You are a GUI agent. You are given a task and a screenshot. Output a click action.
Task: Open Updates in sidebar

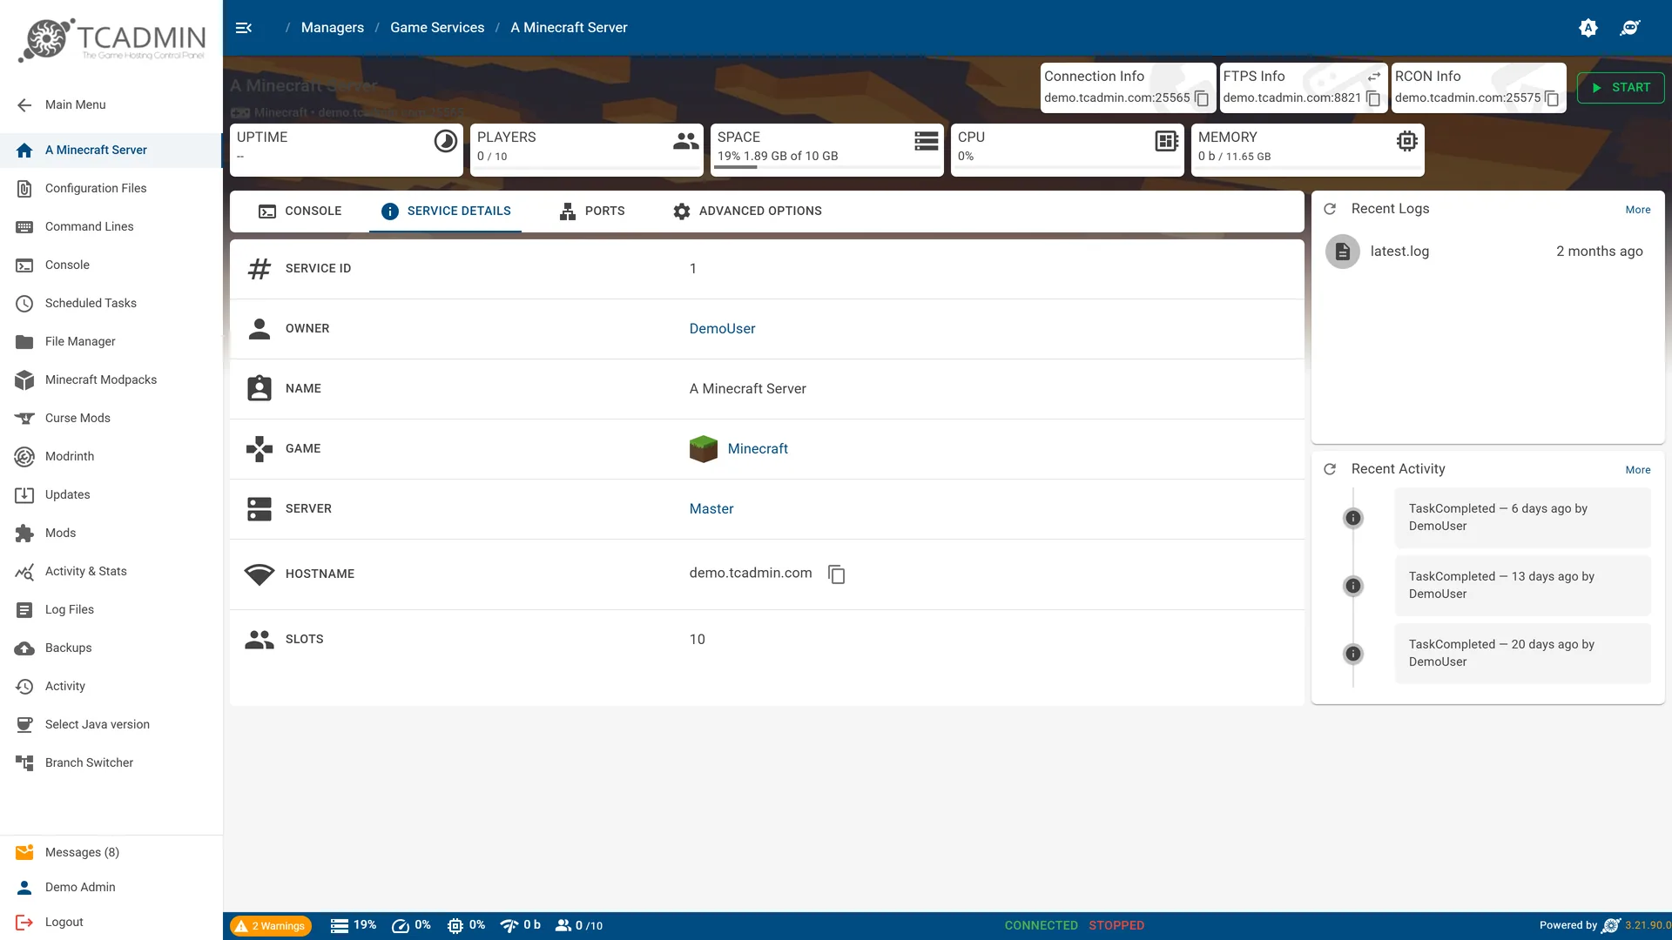click(x=111, y=494)
